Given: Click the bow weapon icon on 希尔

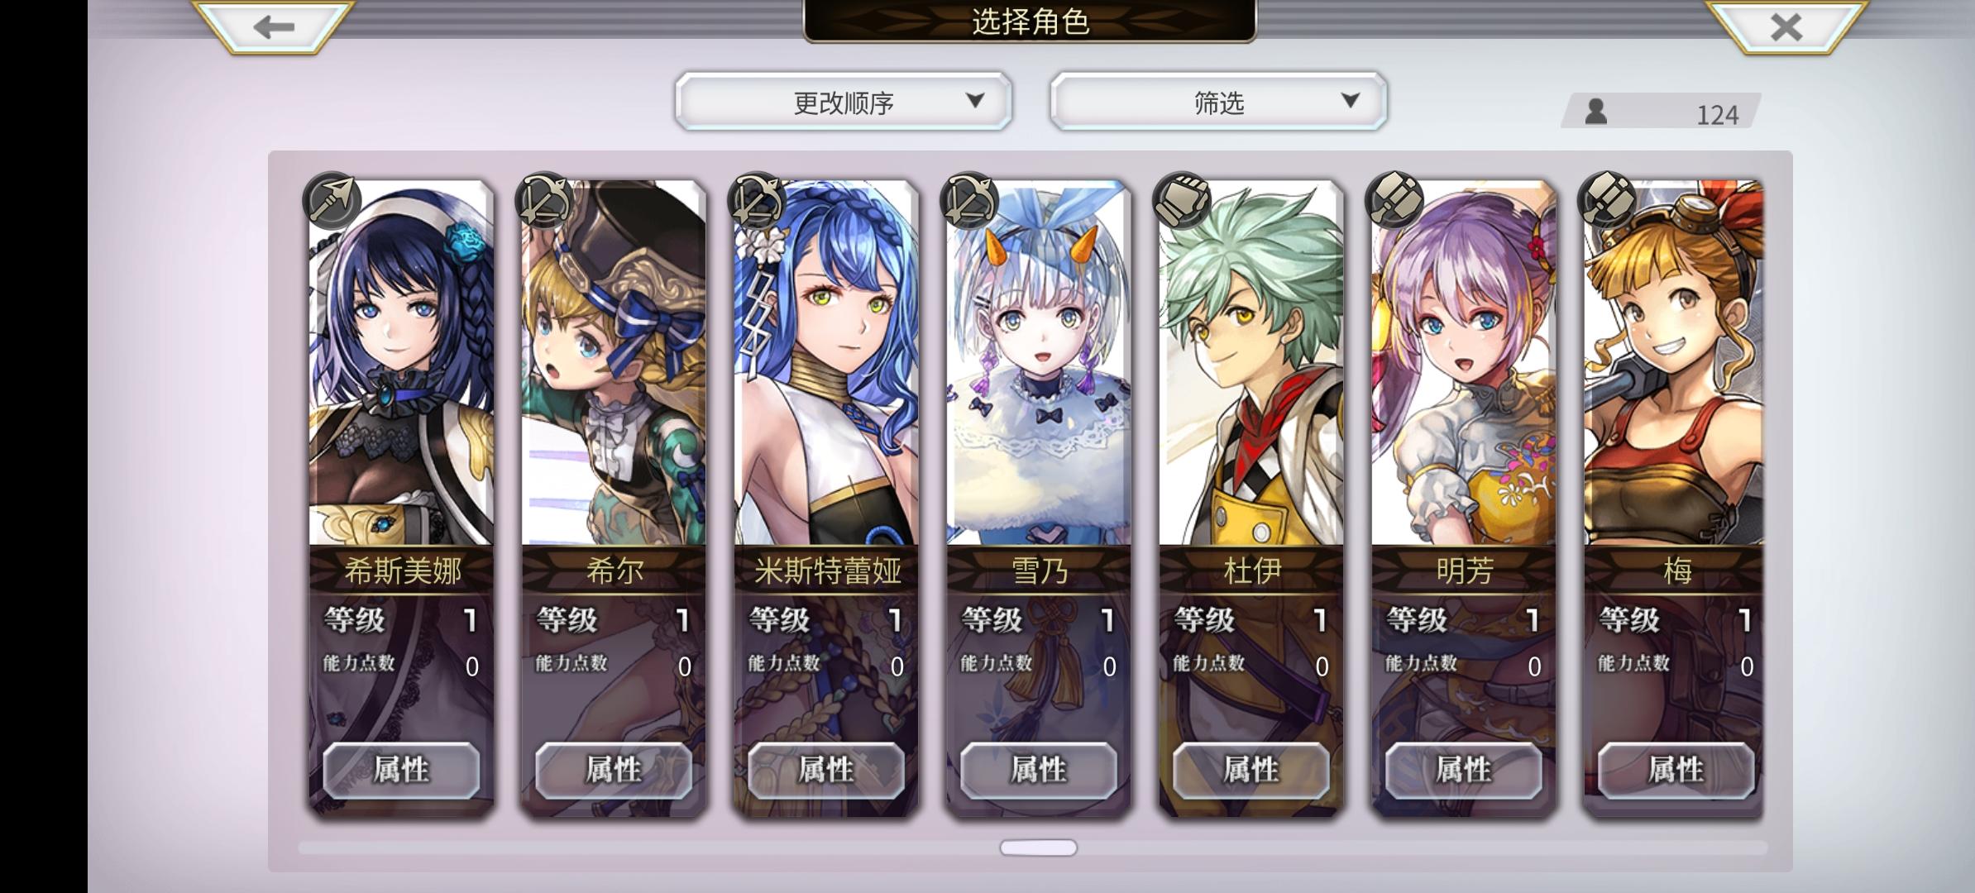Looking at the screenshot, I should coord(544,201).
